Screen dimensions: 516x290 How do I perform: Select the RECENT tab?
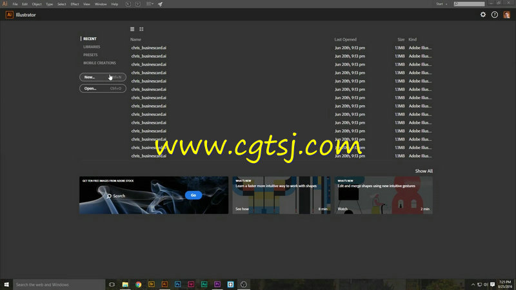(90, 39)
